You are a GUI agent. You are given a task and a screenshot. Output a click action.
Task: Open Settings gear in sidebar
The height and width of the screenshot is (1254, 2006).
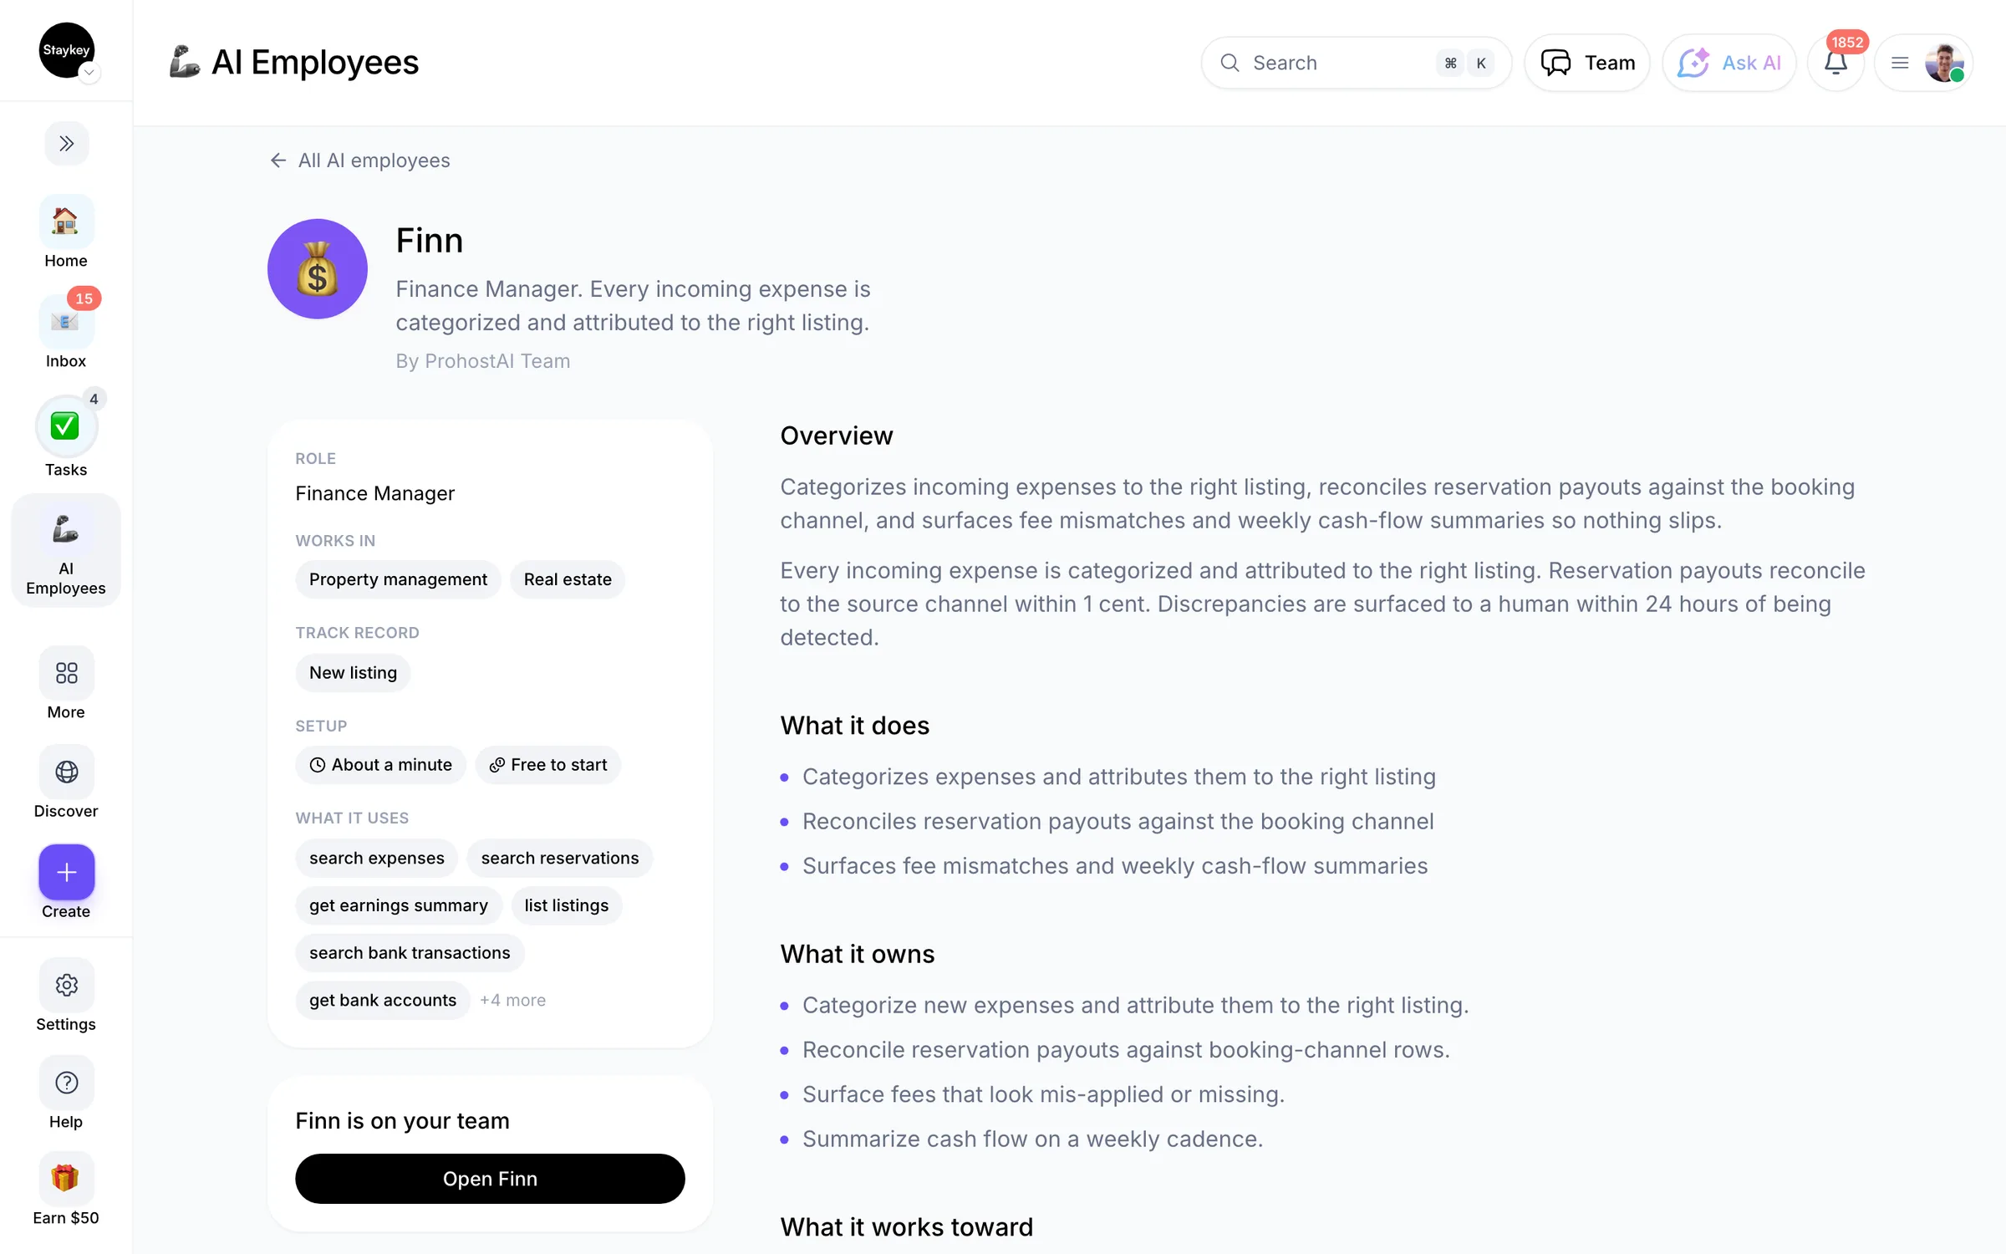pos(66,985)
